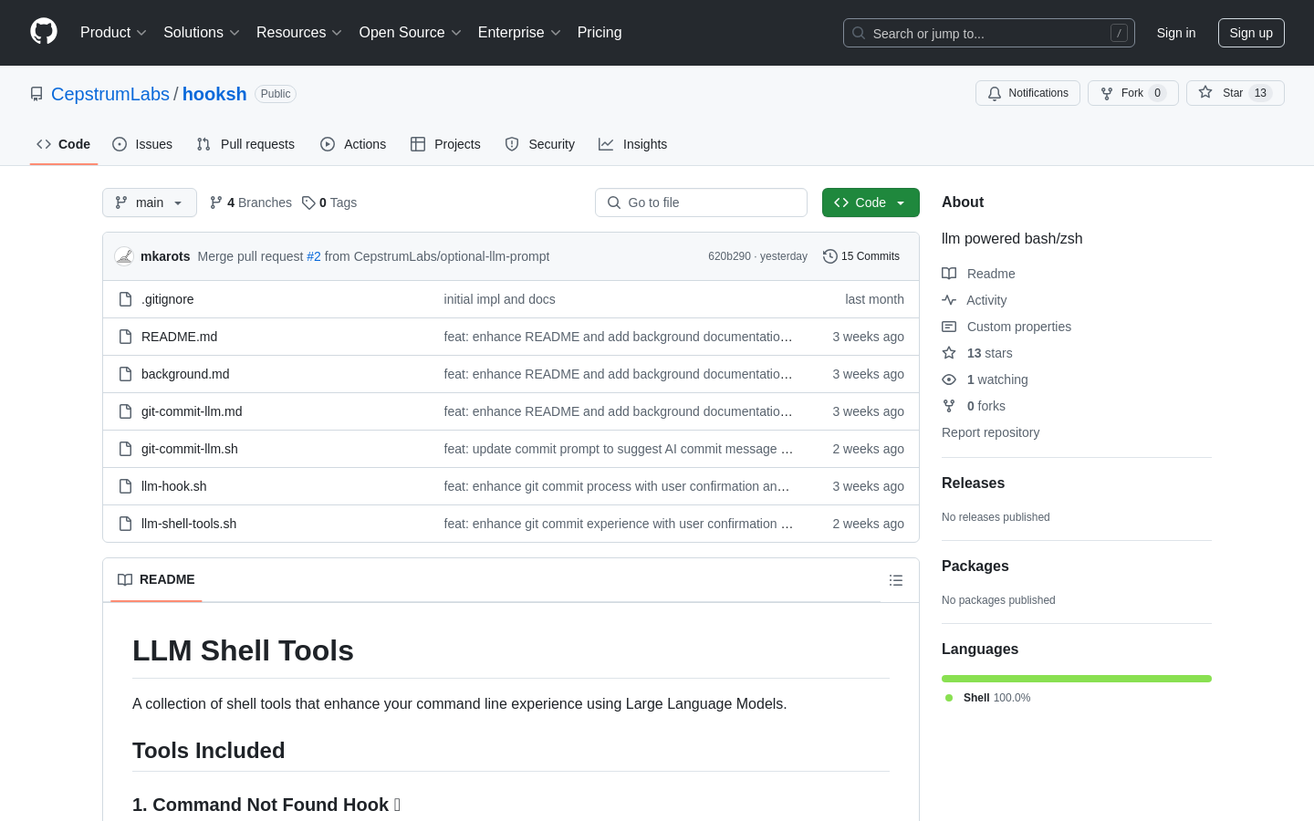Viewport: 1314px width, 821px height.
Task: Open the README outline list icon
Action: tap(896, 580)
